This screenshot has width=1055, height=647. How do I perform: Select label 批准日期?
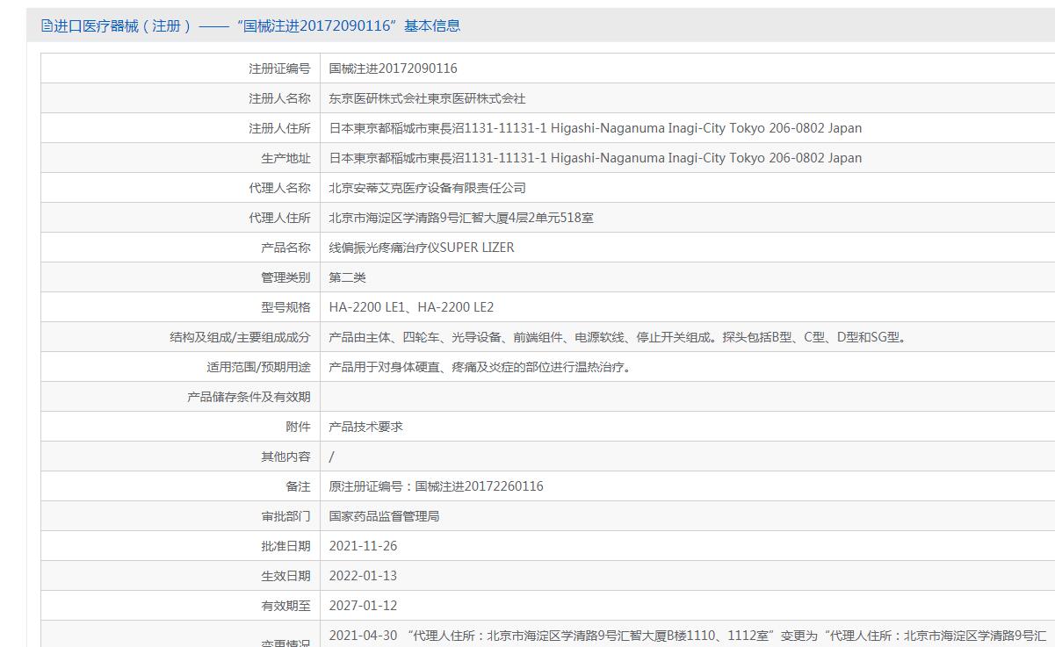point(285,546)
